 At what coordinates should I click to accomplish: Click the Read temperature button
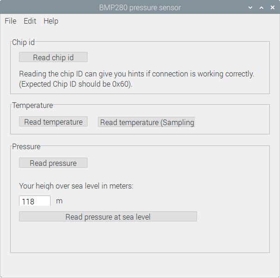tap(53, 122)
